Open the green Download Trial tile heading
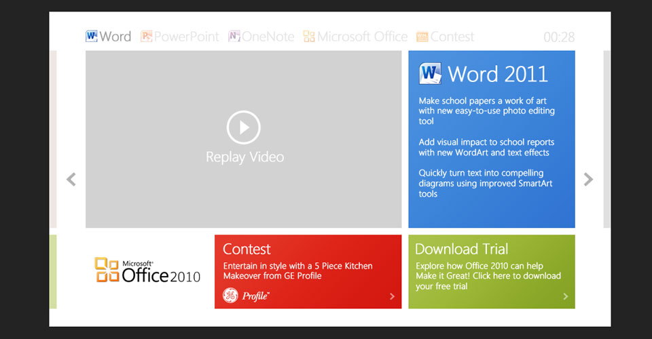The height and width of the screenshot is (339, 652). [x=462, y=249]
